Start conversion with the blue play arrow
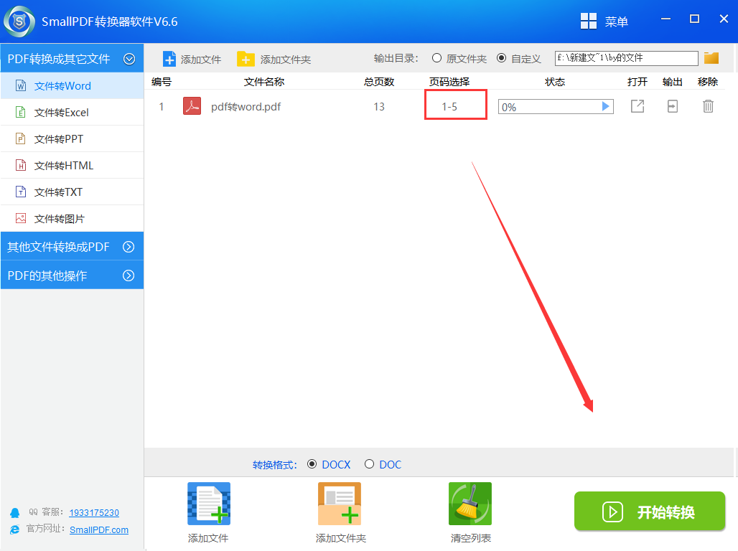Screen dimensions: 738x551 pos(606,106)
